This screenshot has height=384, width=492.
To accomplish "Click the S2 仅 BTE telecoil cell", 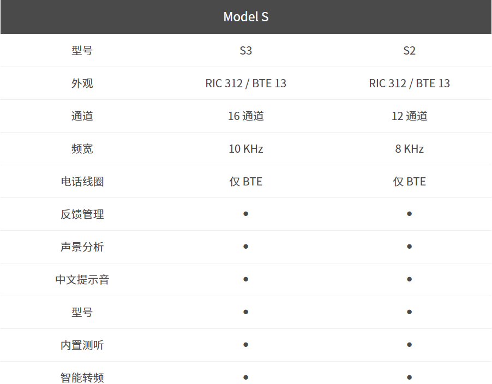I will [409, 182].
